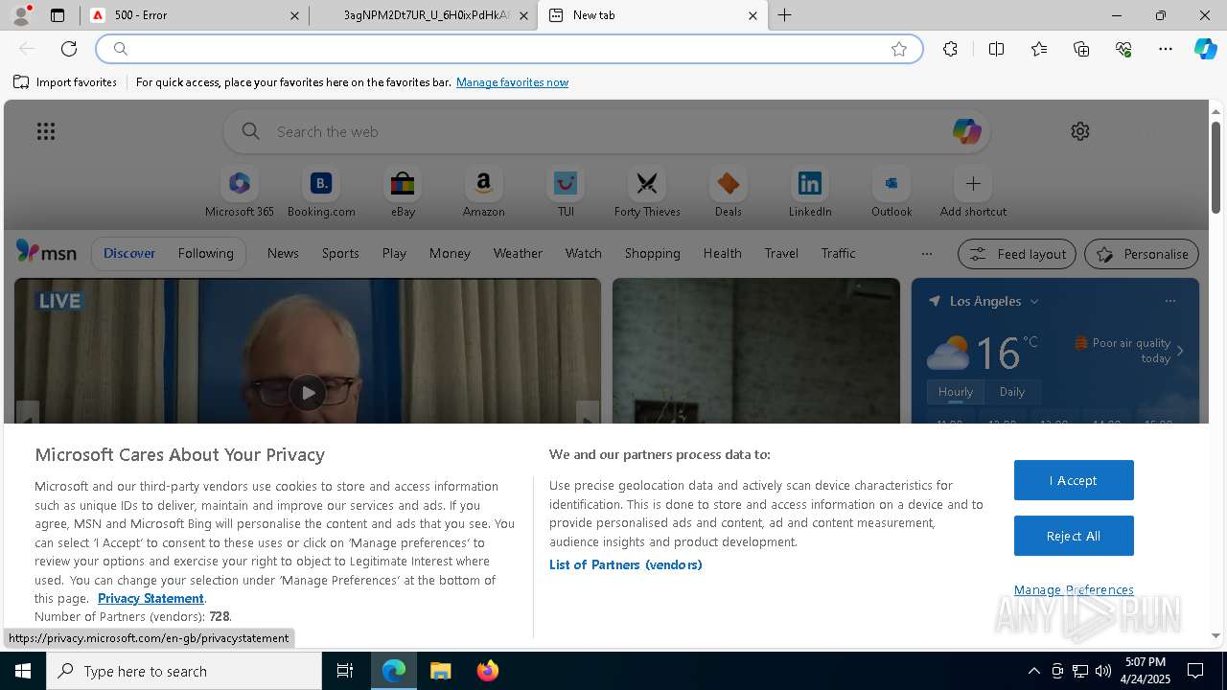The image size is (1227, 690).
Task: Open Browser essentials icon
Action: [1123, 49]
